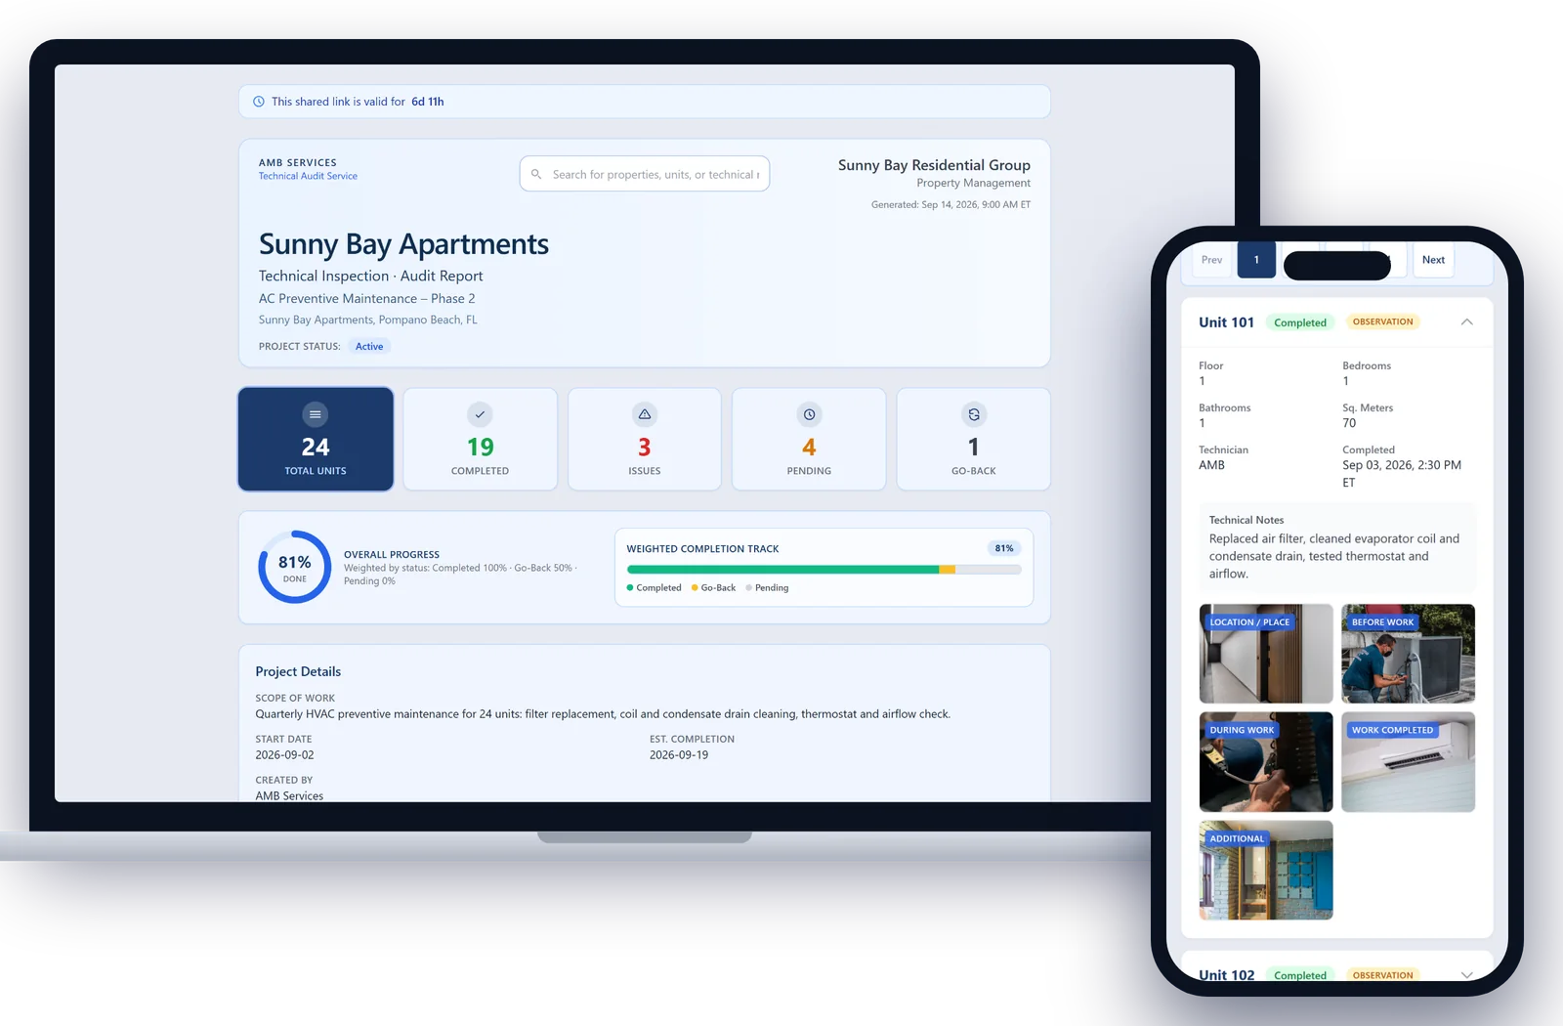Click the Sunny Bay Apartments title
This screenshot has width=1563, height=1026.
403,244
